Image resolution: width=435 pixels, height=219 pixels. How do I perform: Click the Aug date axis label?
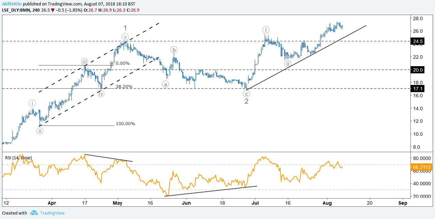327,203
